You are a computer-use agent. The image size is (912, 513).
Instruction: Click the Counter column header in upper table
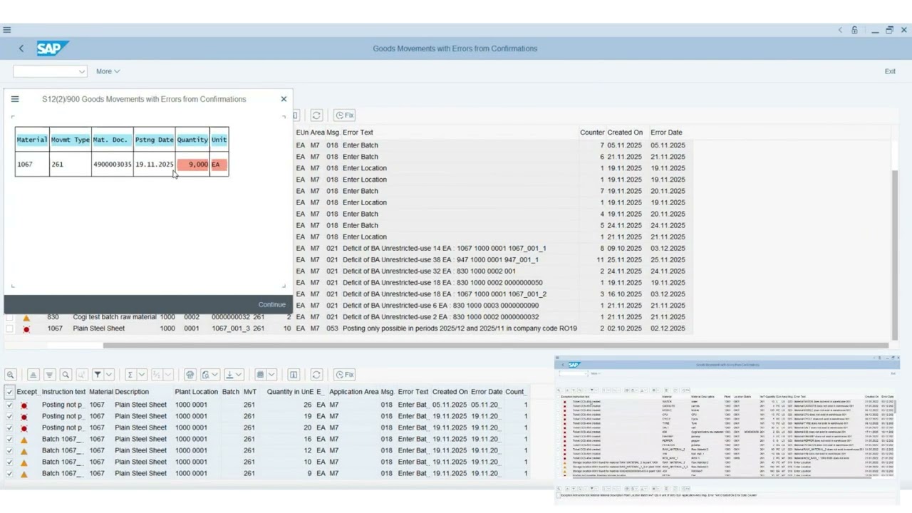[592, 133]
